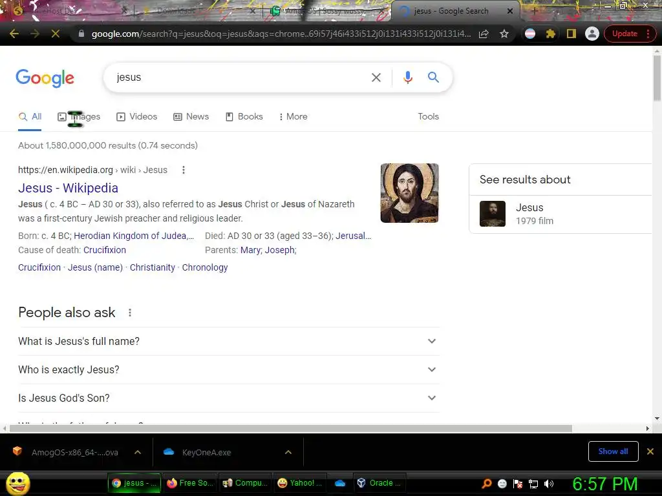Click Show all downloads button
Screen dimensions: 662x496
coord(613,451)
